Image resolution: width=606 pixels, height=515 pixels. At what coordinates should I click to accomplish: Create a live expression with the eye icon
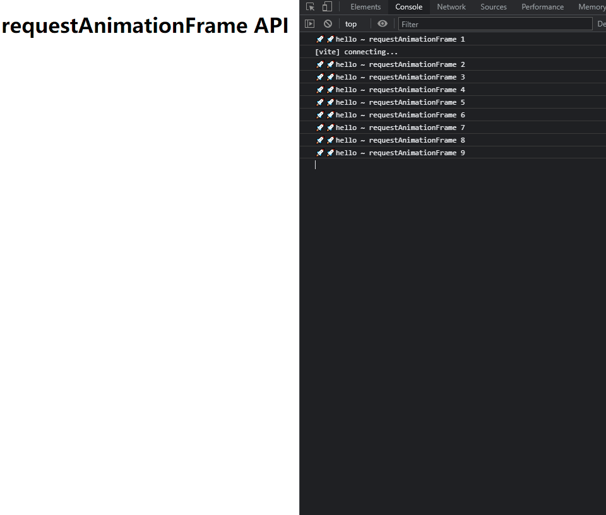pyautogui.click(x=382, y=23)
